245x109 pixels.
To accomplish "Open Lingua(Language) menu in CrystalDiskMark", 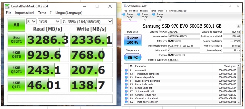I will [69, 13].
